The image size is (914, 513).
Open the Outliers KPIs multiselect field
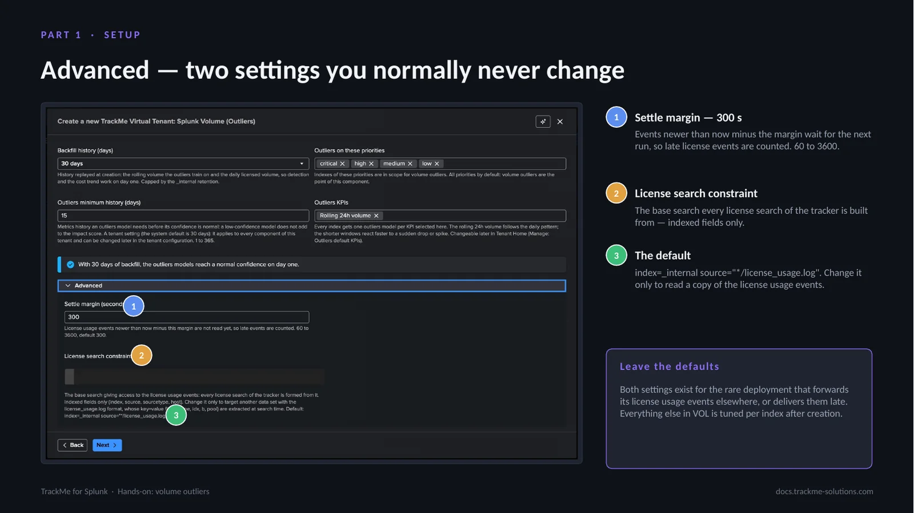pos(440,216)
